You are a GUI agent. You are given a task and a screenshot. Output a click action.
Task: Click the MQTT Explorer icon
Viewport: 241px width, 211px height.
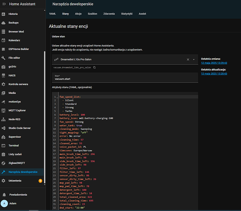pyautogui.click(x=3, y=111)
